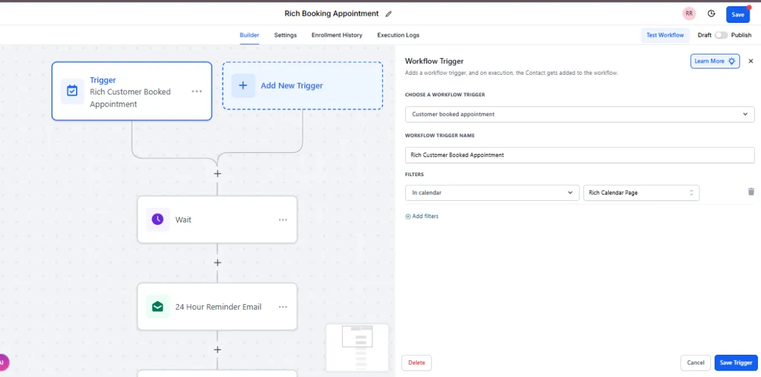Screen dimensions: 761x377
Task: Click Add filters link
Action: (422, 216)
